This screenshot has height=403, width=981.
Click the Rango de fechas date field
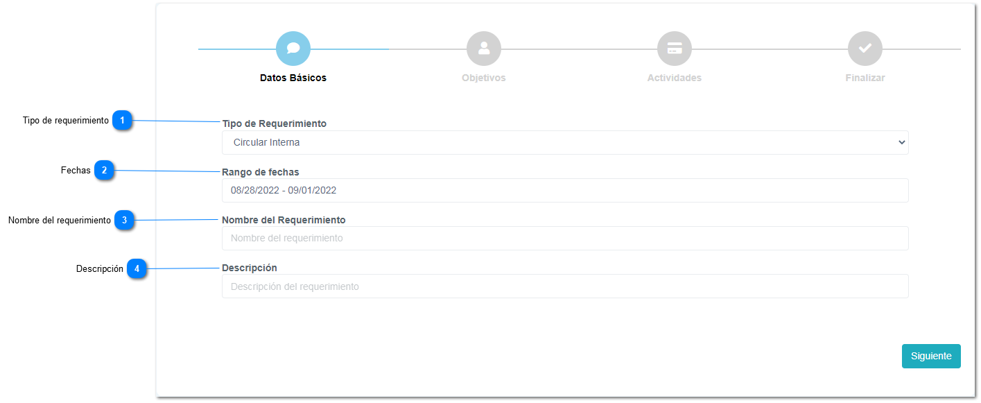click(565, 190)
